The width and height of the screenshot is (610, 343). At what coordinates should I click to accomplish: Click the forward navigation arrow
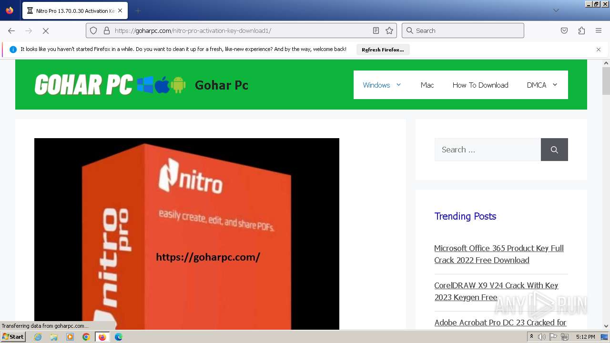click(x=29, y=30)
